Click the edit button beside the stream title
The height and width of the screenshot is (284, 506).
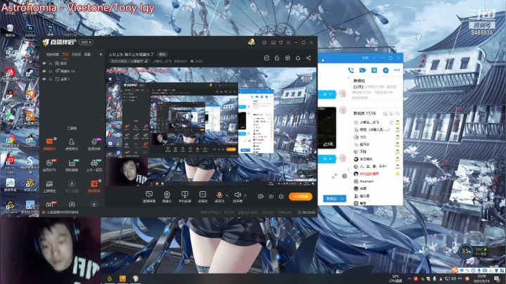click(162, 54)
